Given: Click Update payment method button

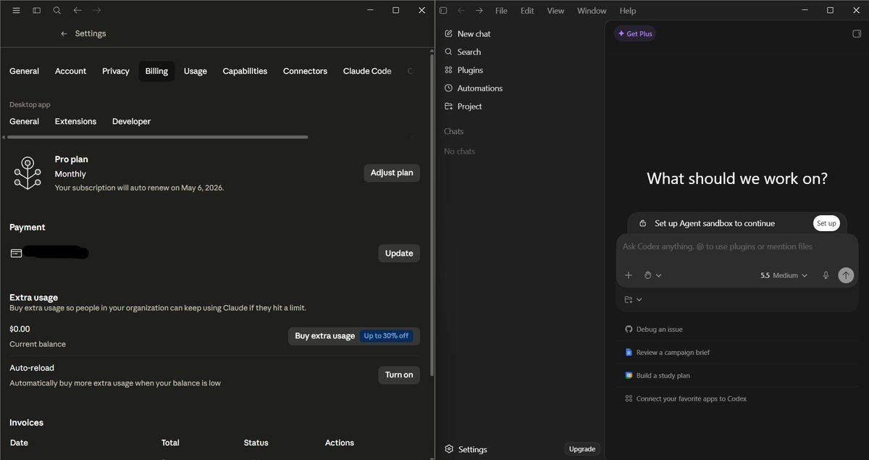Looking at the screenshot, I should pyautogui.click(x=399, y=253).
